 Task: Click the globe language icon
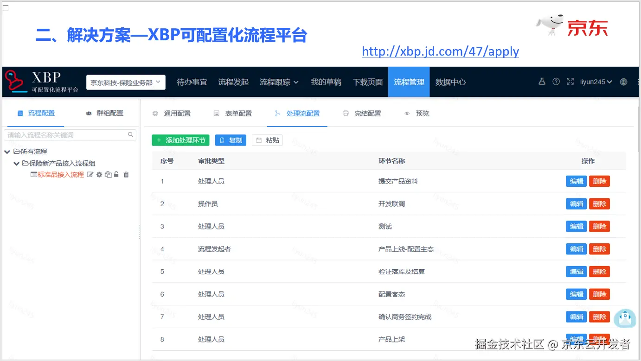(x=623, y=82)
